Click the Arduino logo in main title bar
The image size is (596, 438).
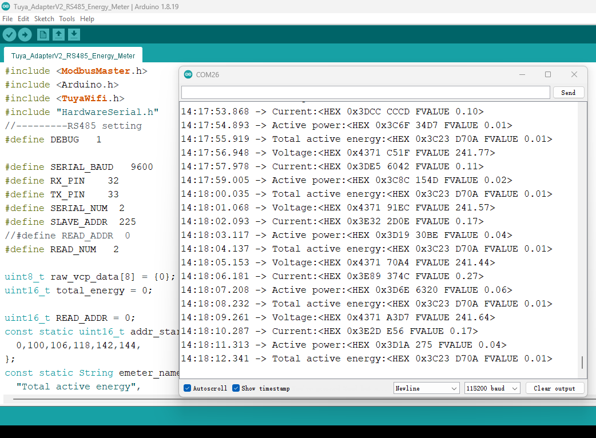[6, 7]
